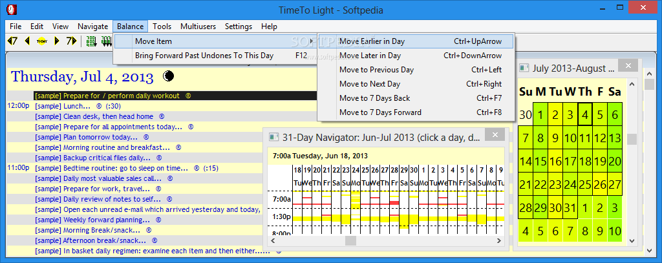Select Daily review of notes to self
The height and width of the screenshot is (263, 662).
98,199
